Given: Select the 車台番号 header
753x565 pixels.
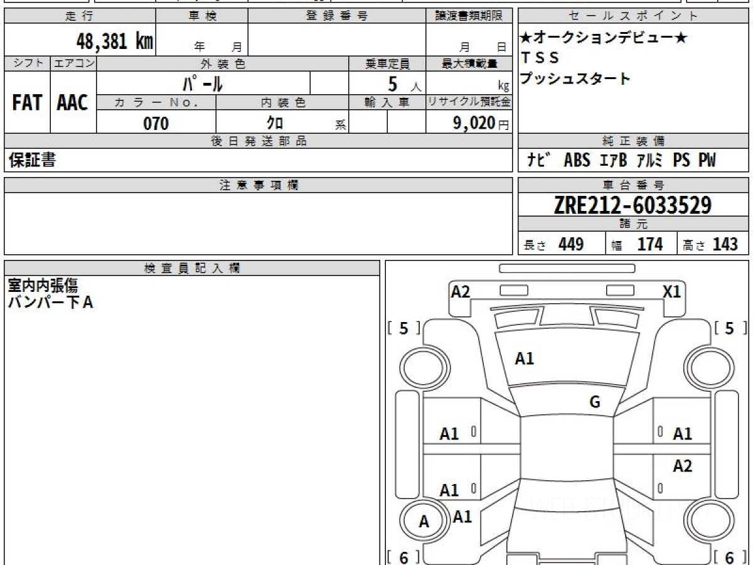Looking at the screenshot, I should coord(633,185).
